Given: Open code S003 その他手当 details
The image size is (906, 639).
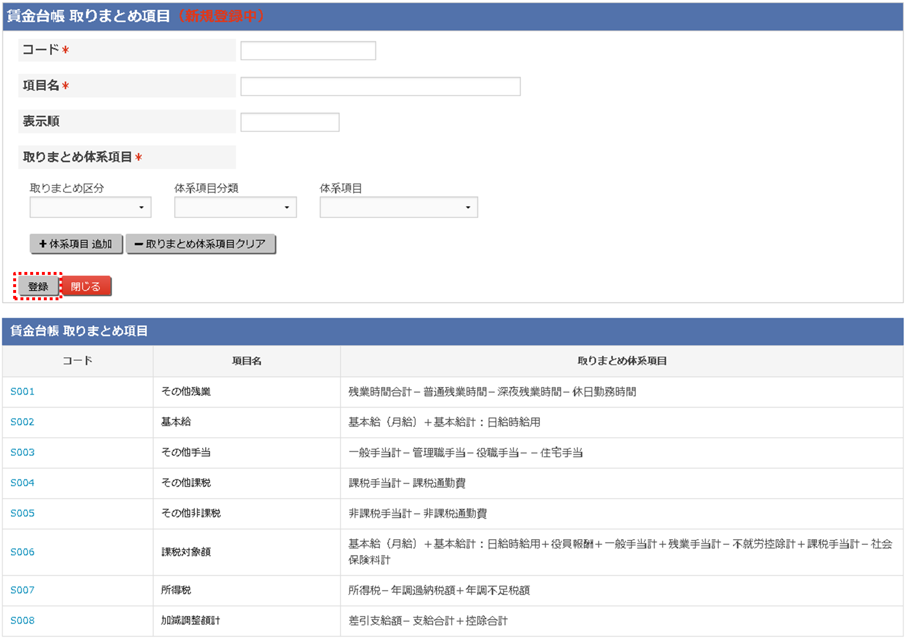Looking at the screenshot, I should pyautogui.click(x=22, y=452).
